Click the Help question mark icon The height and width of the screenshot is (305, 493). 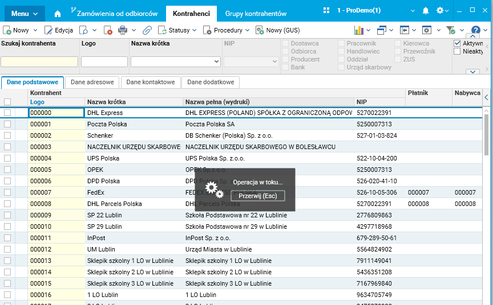tap(475, 30)
